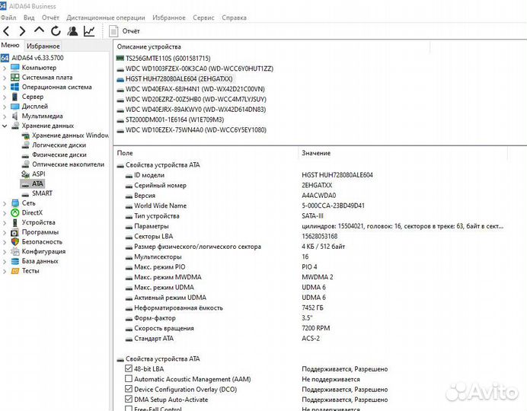Click the Отчёт report document icon
527x411 pixels.
[x=113, y=31]
